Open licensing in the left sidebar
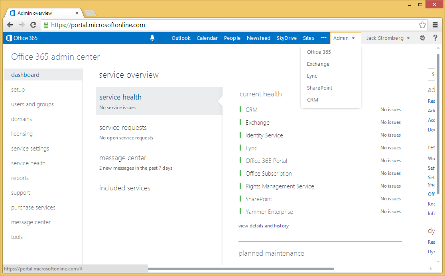445x276 pixels. click(22, 134)
